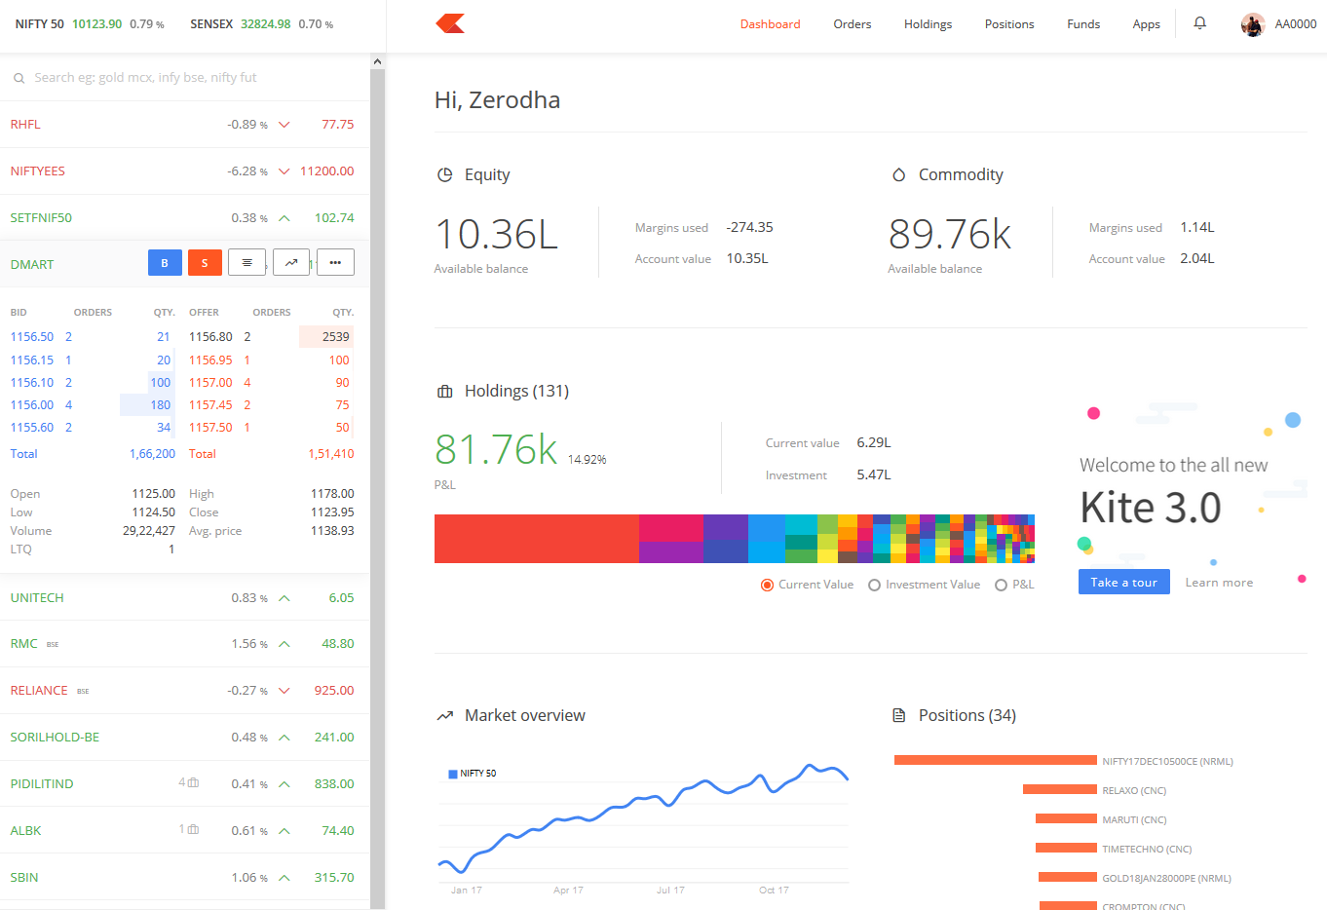Open the Funds tab

(1083, 24)
